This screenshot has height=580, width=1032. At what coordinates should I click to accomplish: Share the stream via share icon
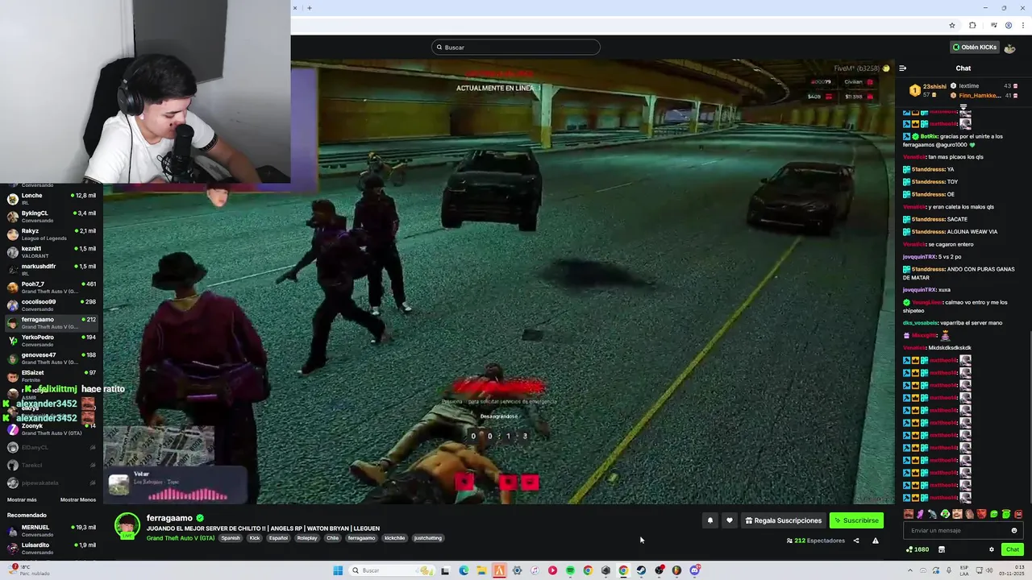click(856, 541)
